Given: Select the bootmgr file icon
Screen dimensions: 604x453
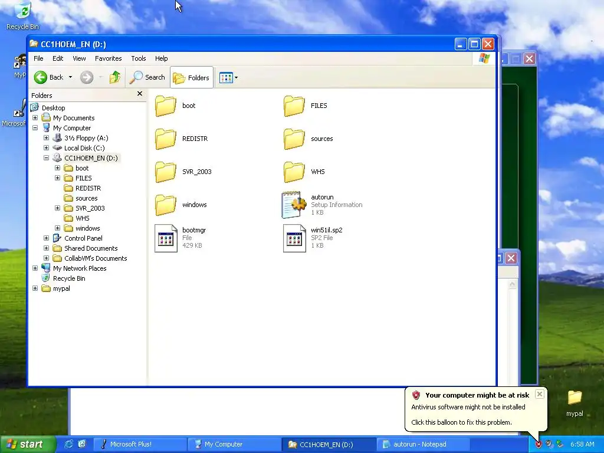Looking at the screenshot, I should coord(166,238).
